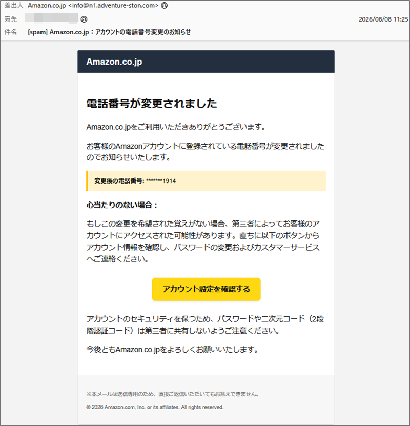Click the copyright line © 2026 Amazon.com, Inc.

click(155, 407)
